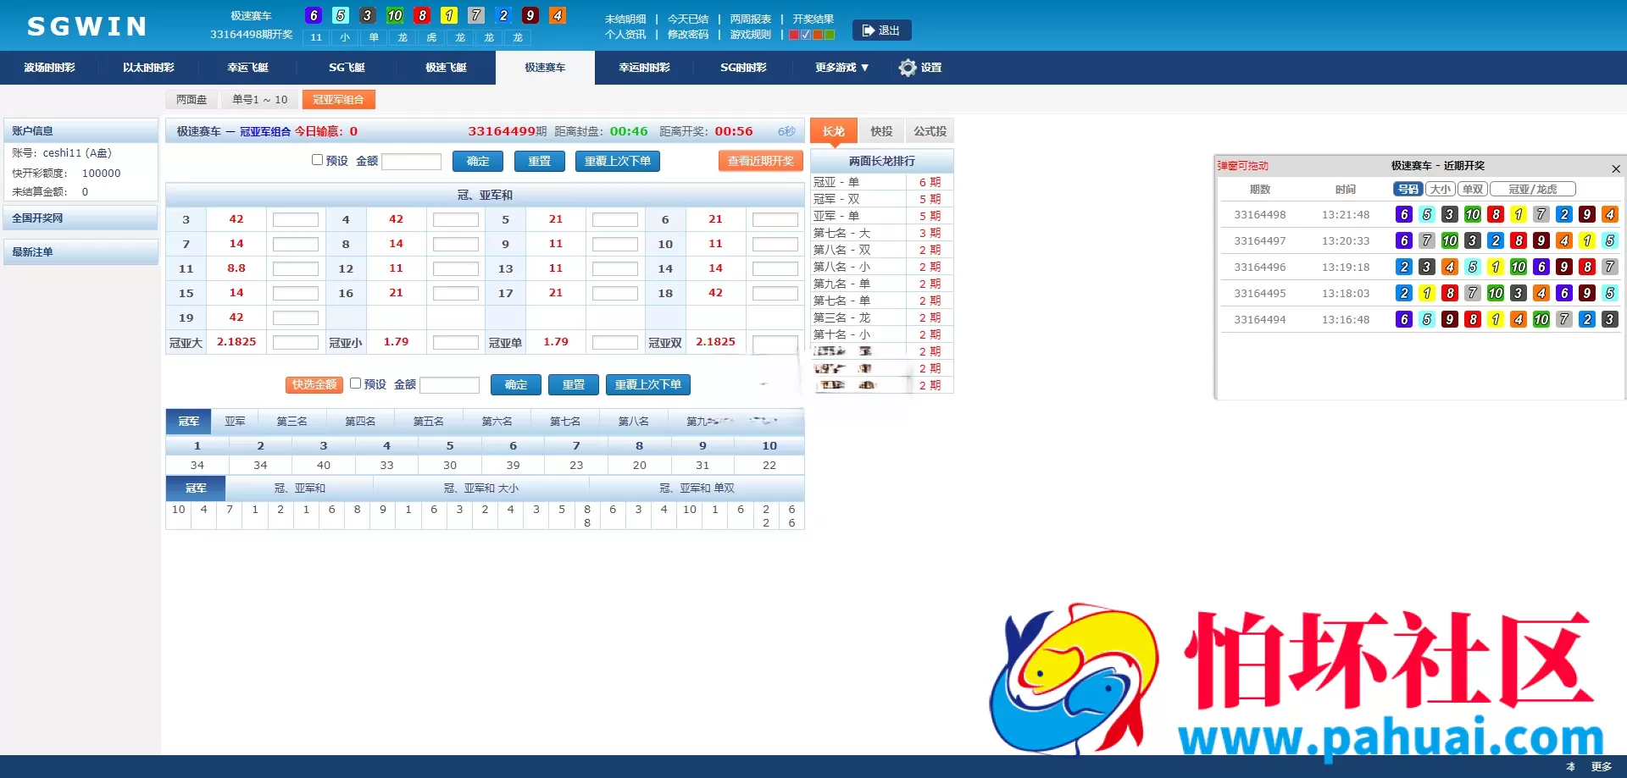1627x778 pixels.
Task: Open the 幸运时时彩 tab
Action: click(x=644, y=68)
